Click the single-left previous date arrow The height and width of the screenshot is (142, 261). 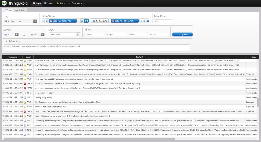(x=46, y=21)
